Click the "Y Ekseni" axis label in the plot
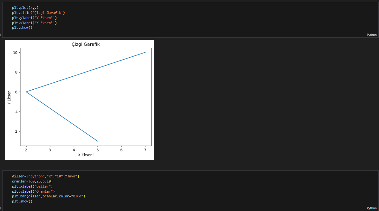This screenshot has width=379, height=211. (9, 97)
